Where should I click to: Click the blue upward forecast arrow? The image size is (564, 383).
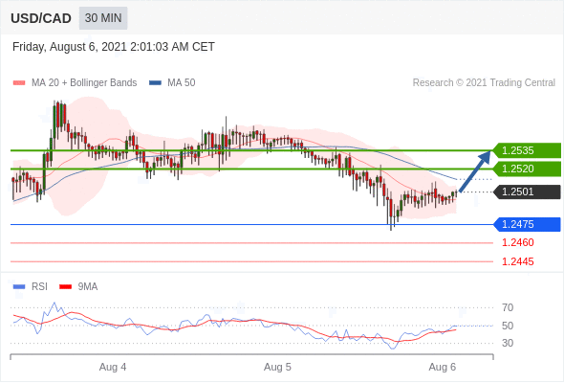[475, 171]
